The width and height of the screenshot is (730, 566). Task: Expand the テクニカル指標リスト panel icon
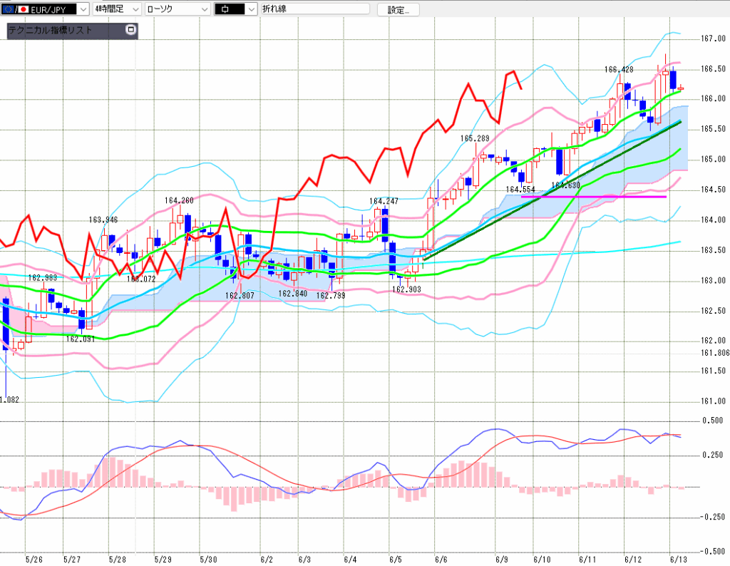[x=131, y=30]
